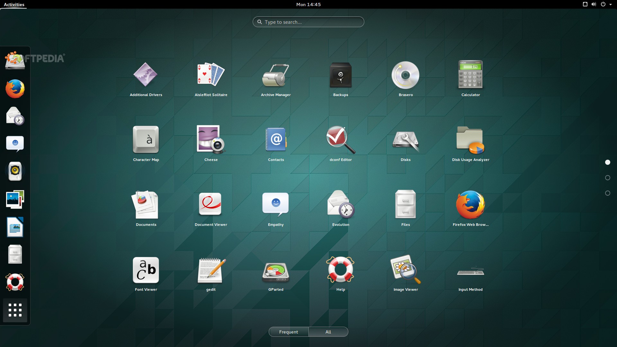Click power icon in top bar

point(603,4)
